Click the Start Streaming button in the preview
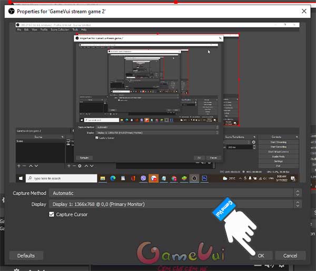The width and height of the screenshot is (316, 271). point(278,142)
